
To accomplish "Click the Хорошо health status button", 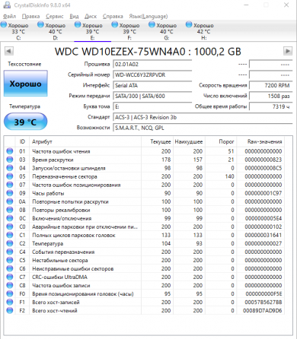I will pyautogui.click(x=26, y=84).
